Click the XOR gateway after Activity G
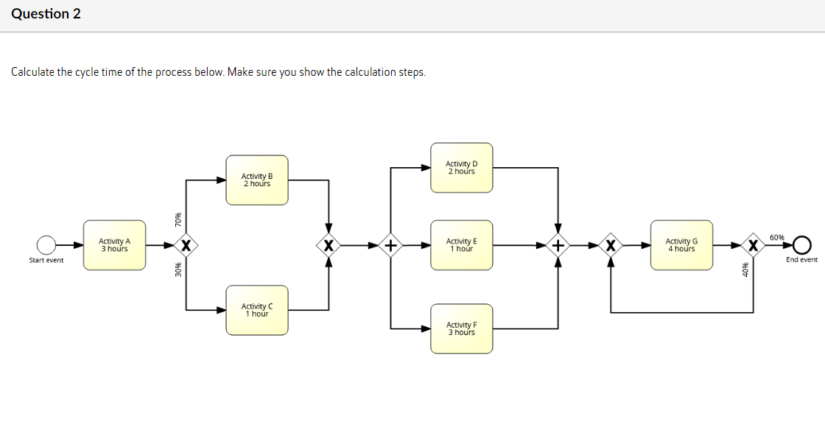 tap(753, 245)
